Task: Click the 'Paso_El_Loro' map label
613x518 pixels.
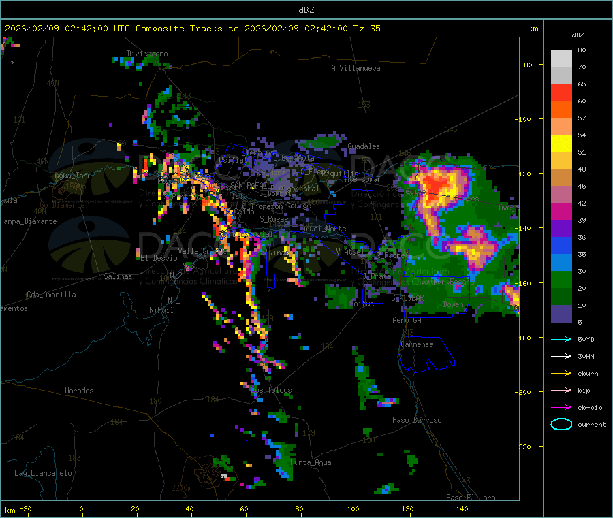Action: (471, 498)
